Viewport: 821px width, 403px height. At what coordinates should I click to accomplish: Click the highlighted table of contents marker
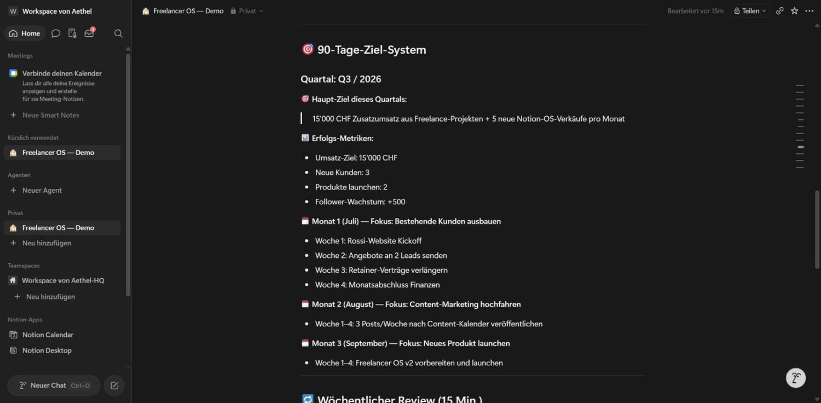801,147
